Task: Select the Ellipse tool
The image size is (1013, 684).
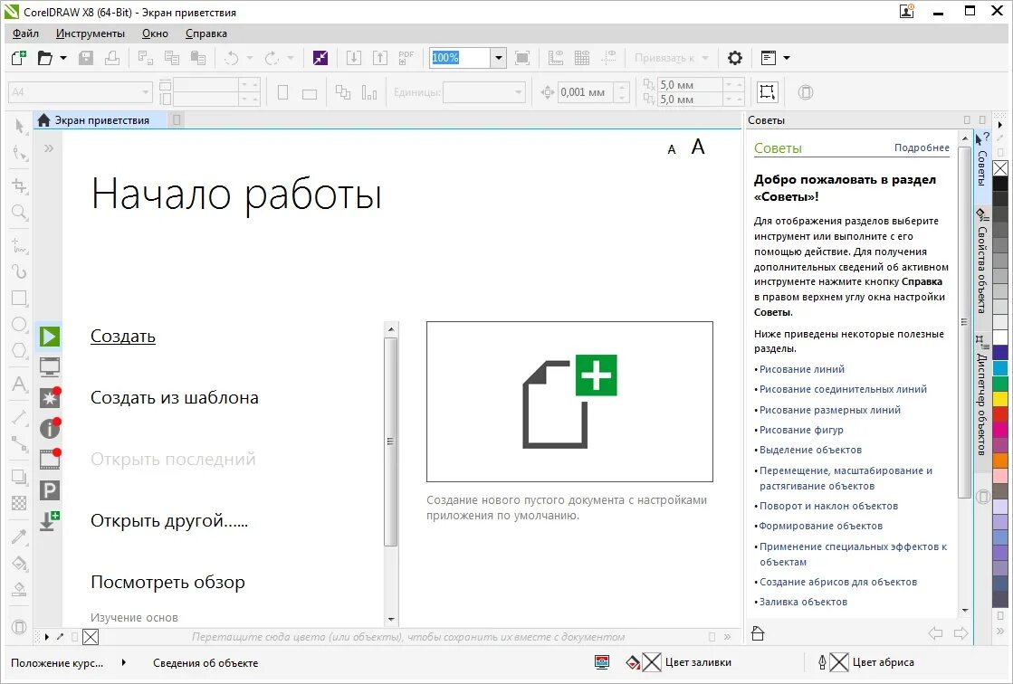Action: 19,324
